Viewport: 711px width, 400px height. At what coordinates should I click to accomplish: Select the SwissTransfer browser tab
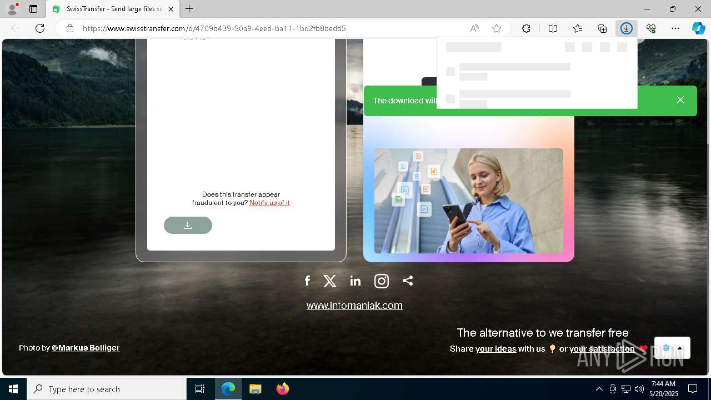tap(113, 9)
